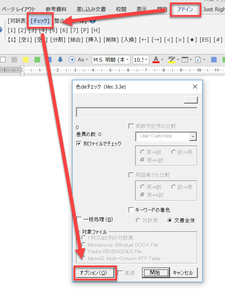Open the font size 10.5 dropdown
Image resolution: width=225 pixels, height=293 pixels.
[146, 60]
